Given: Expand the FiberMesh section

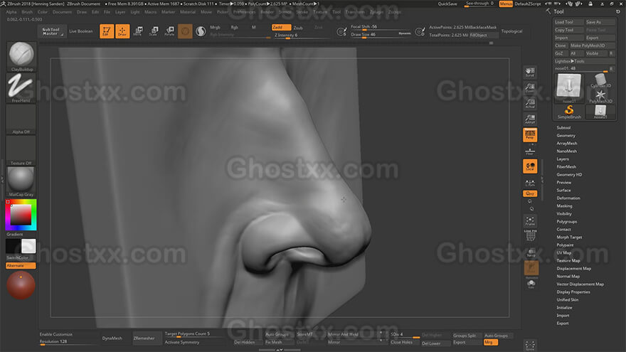Looking at the screenshot, I should coord(566,167).
